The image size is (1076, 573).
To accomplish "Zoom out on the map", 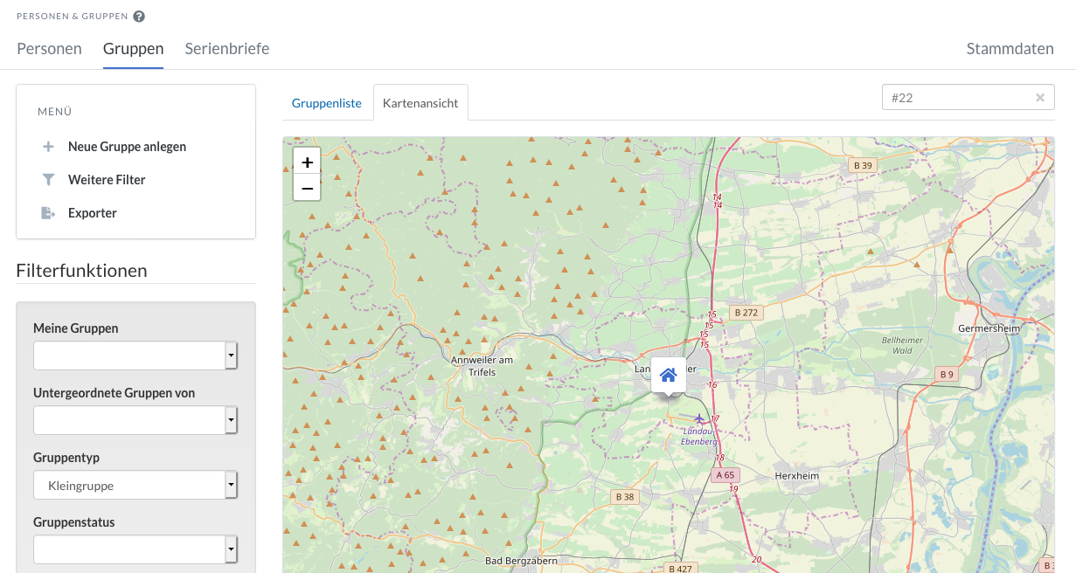I will [307, 188].
